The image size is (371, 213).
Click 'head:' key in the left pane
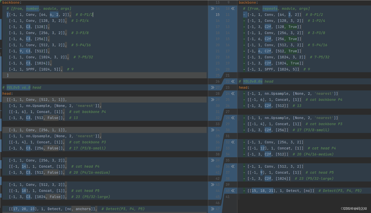pyautogui.click(x=8, y=93)
